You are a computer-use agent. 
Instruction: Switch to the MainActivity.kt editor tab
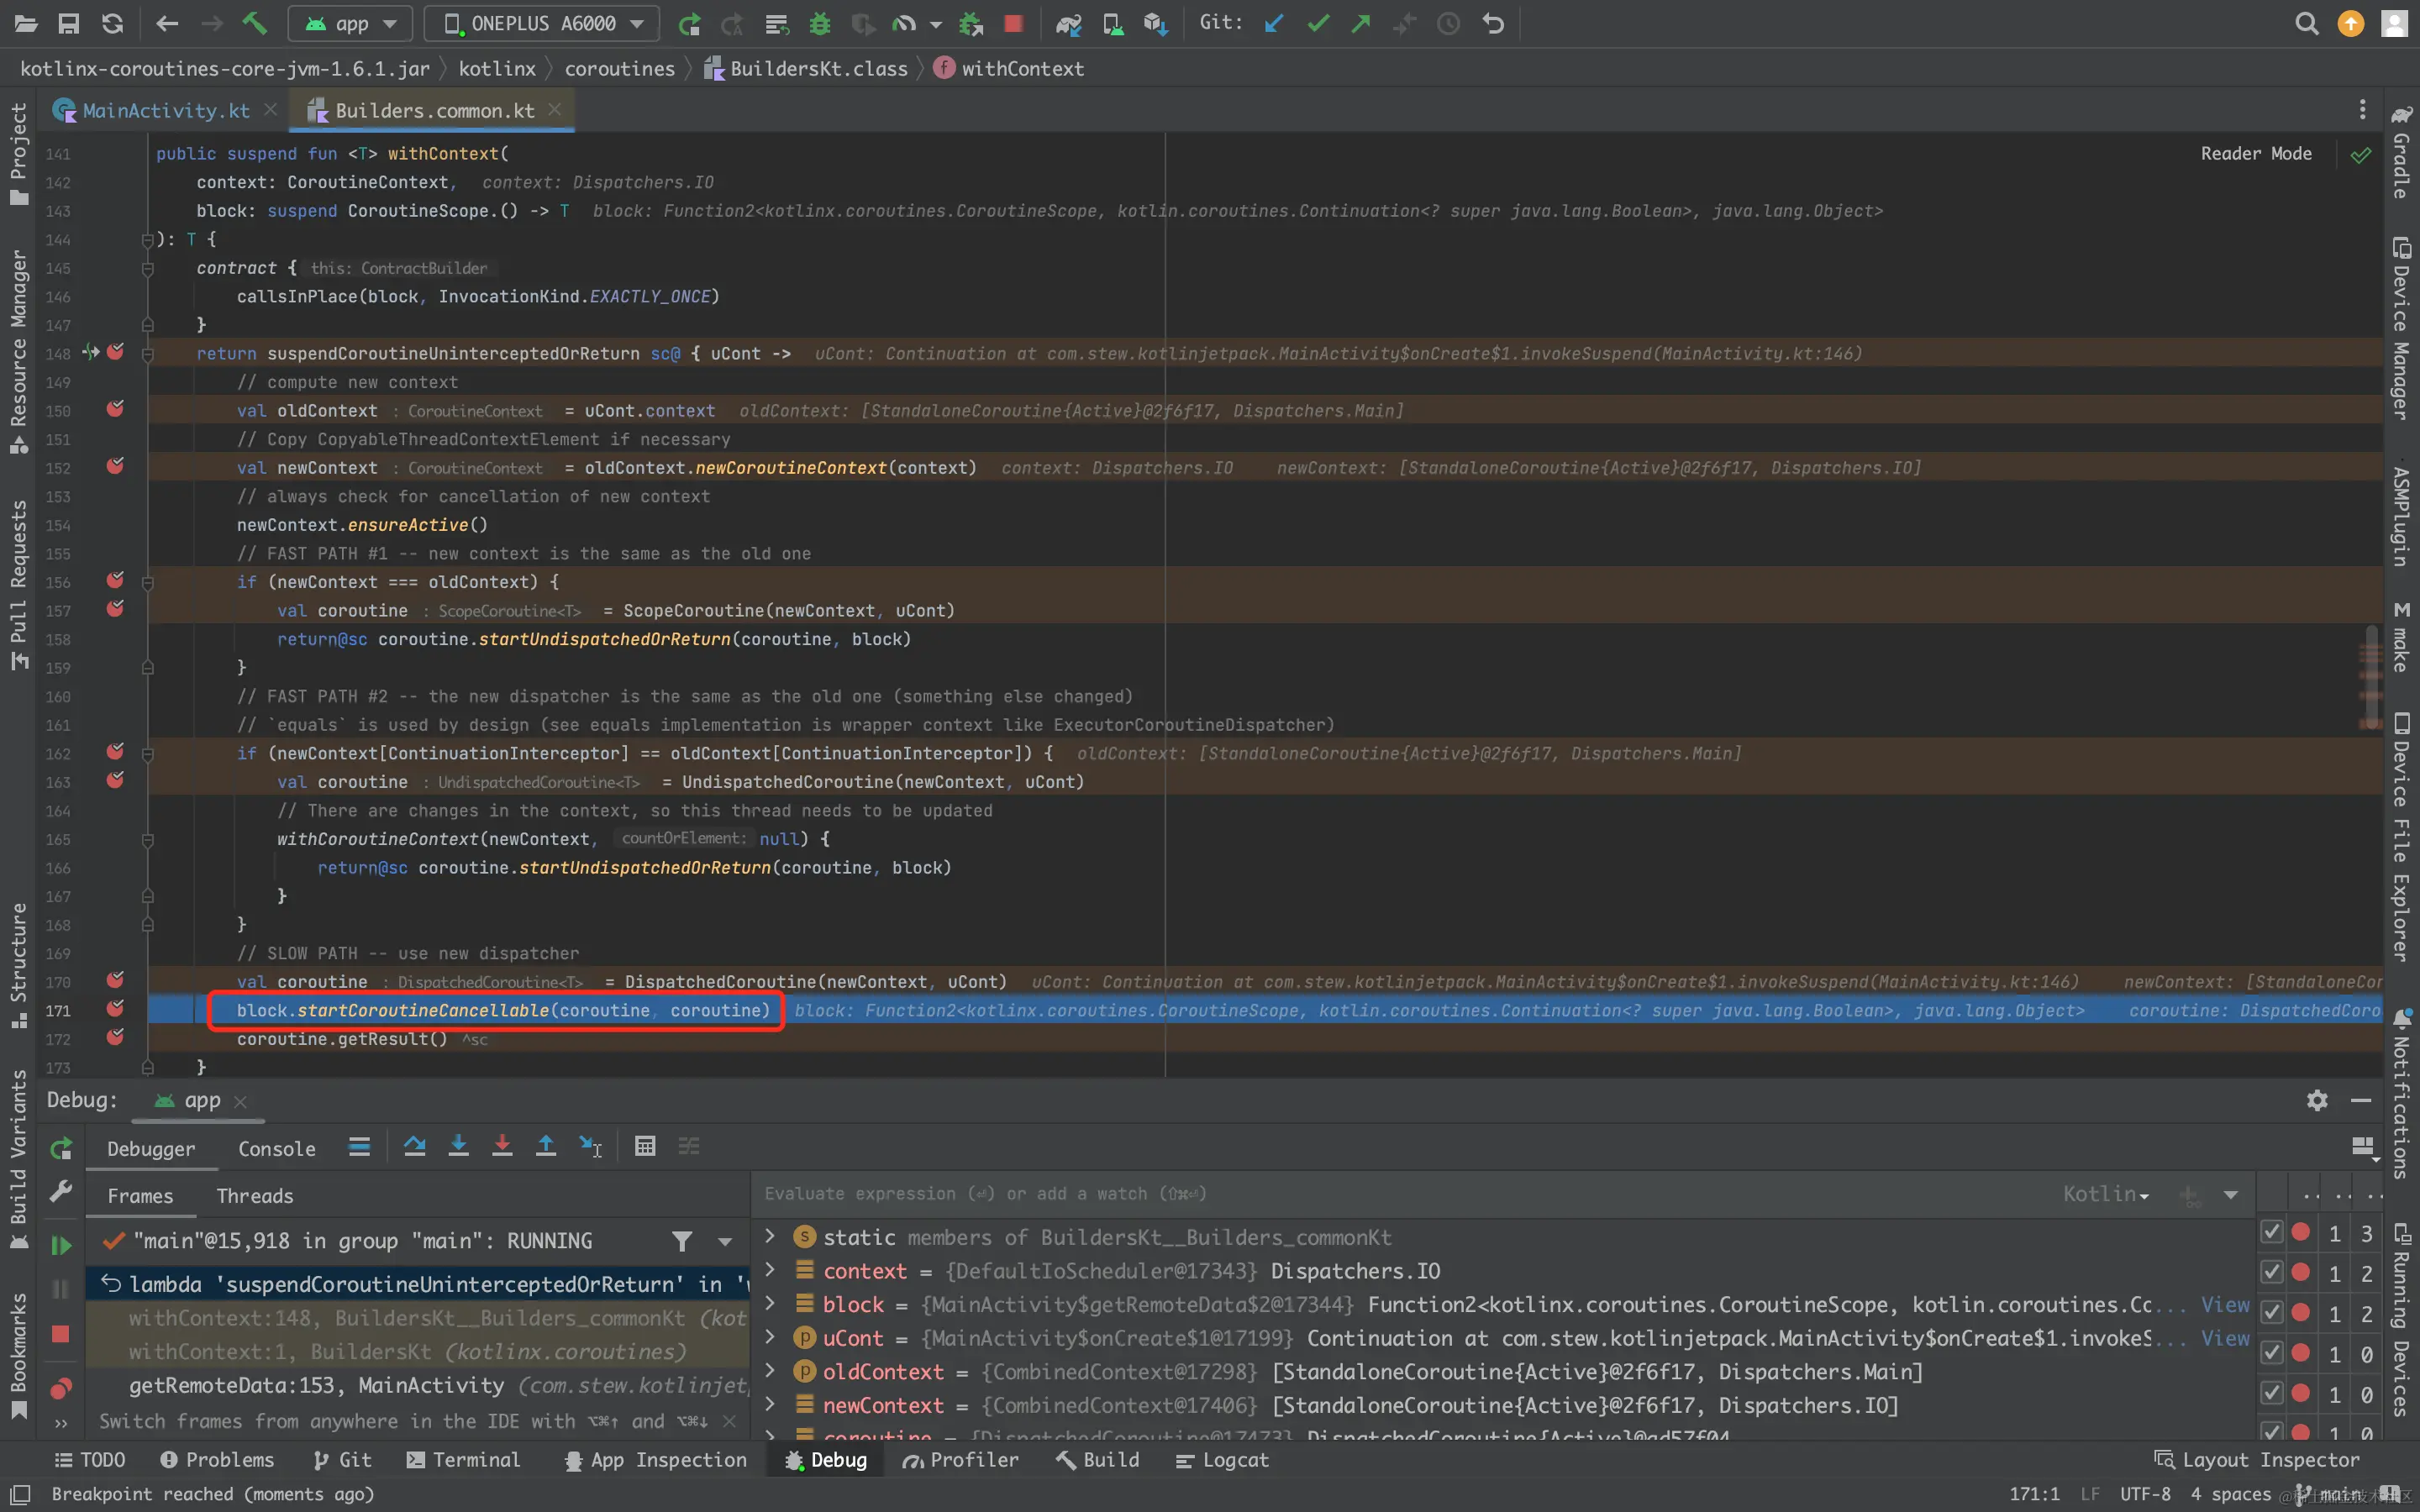tap(165, 110)
